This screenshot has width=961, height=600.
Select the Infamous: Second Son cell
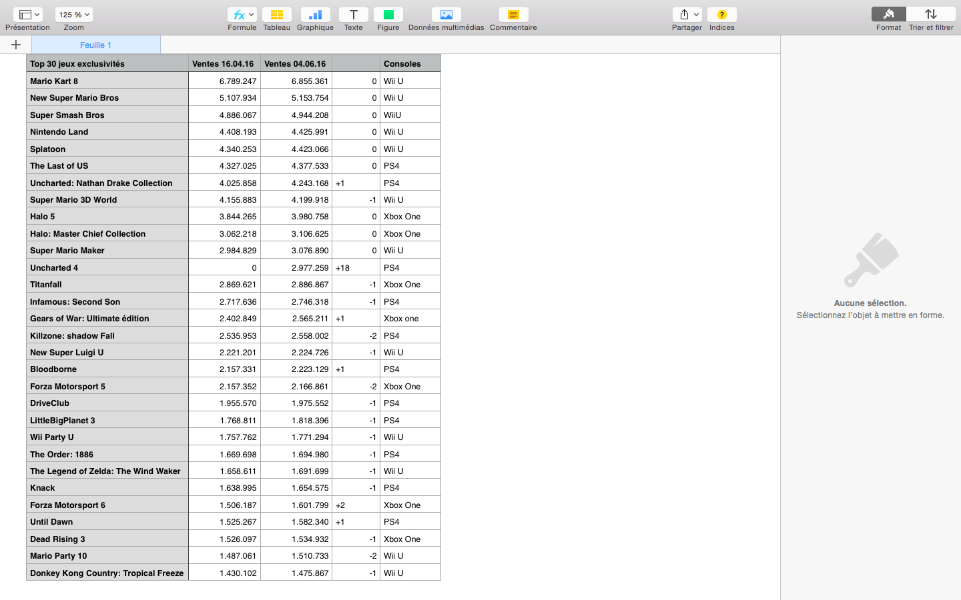tap(107, 301)
